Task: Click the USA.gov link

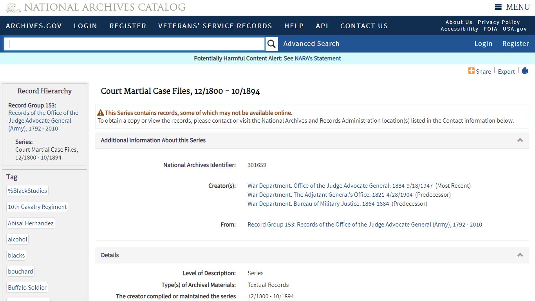Action: pyautogui.click(x=515, y=29)
